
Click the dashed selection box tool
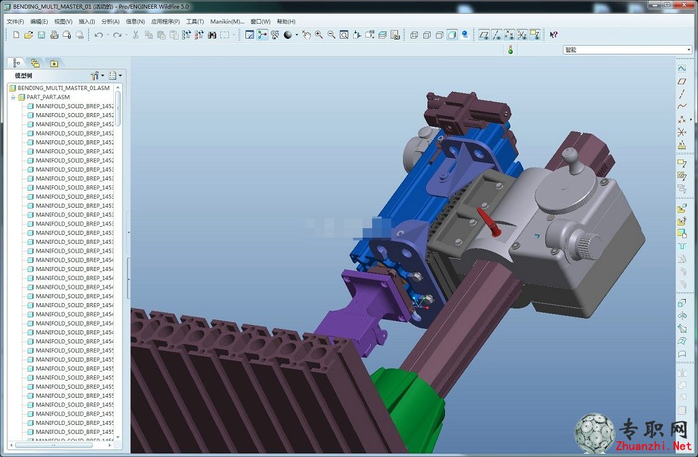(x=225, y=35)
